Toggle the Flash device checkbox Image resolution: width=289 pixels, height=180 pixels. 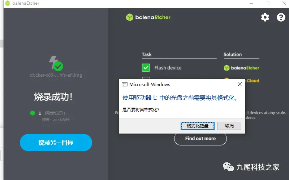(146, 68)
